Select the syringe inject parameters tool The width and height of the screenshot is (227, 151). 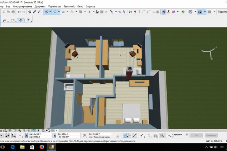39,12
